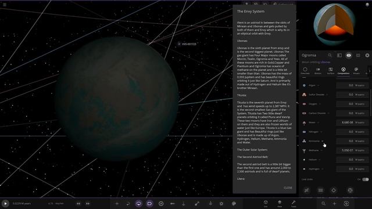Screen dimensions: 372x209
Task: Expand the Sulfur Dioxide dropdown chevron
Action: pos(327,95)
